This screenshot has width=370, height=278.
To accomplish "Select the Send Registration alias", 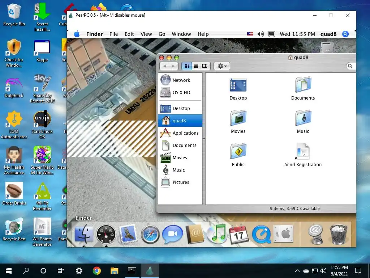I will pyautogui.click(x=303, y=151).
